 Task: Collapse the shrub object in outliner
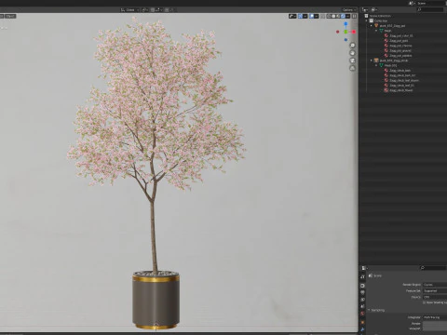tap(372, 60)
